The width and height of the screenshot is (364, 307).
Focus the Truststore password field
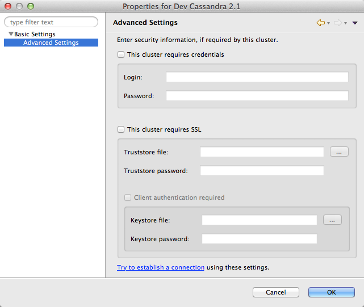(262, 171)
